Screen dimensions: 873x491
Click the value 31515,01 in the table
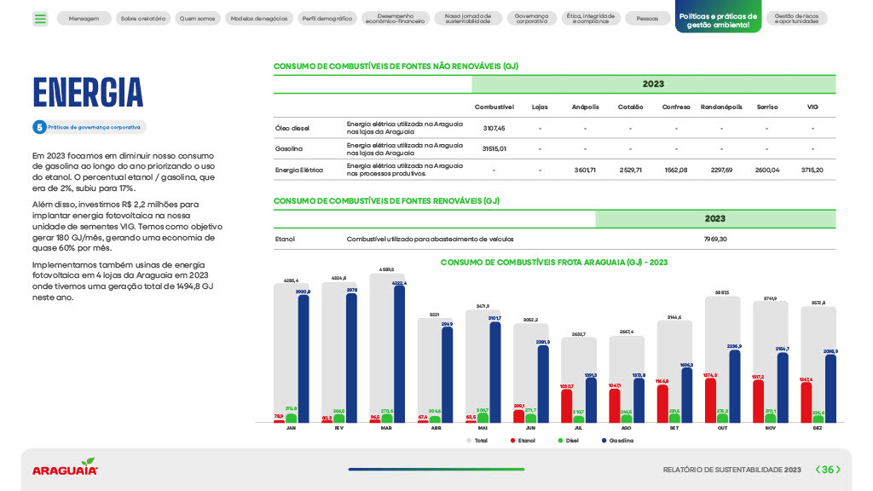click(x=494, y=148)
